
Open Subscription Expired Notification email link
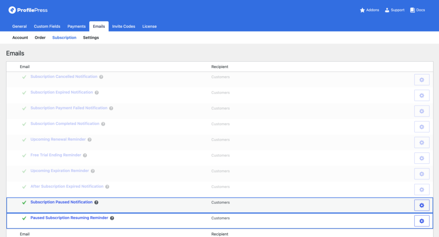pyautogui.click(x=62, y=92)
